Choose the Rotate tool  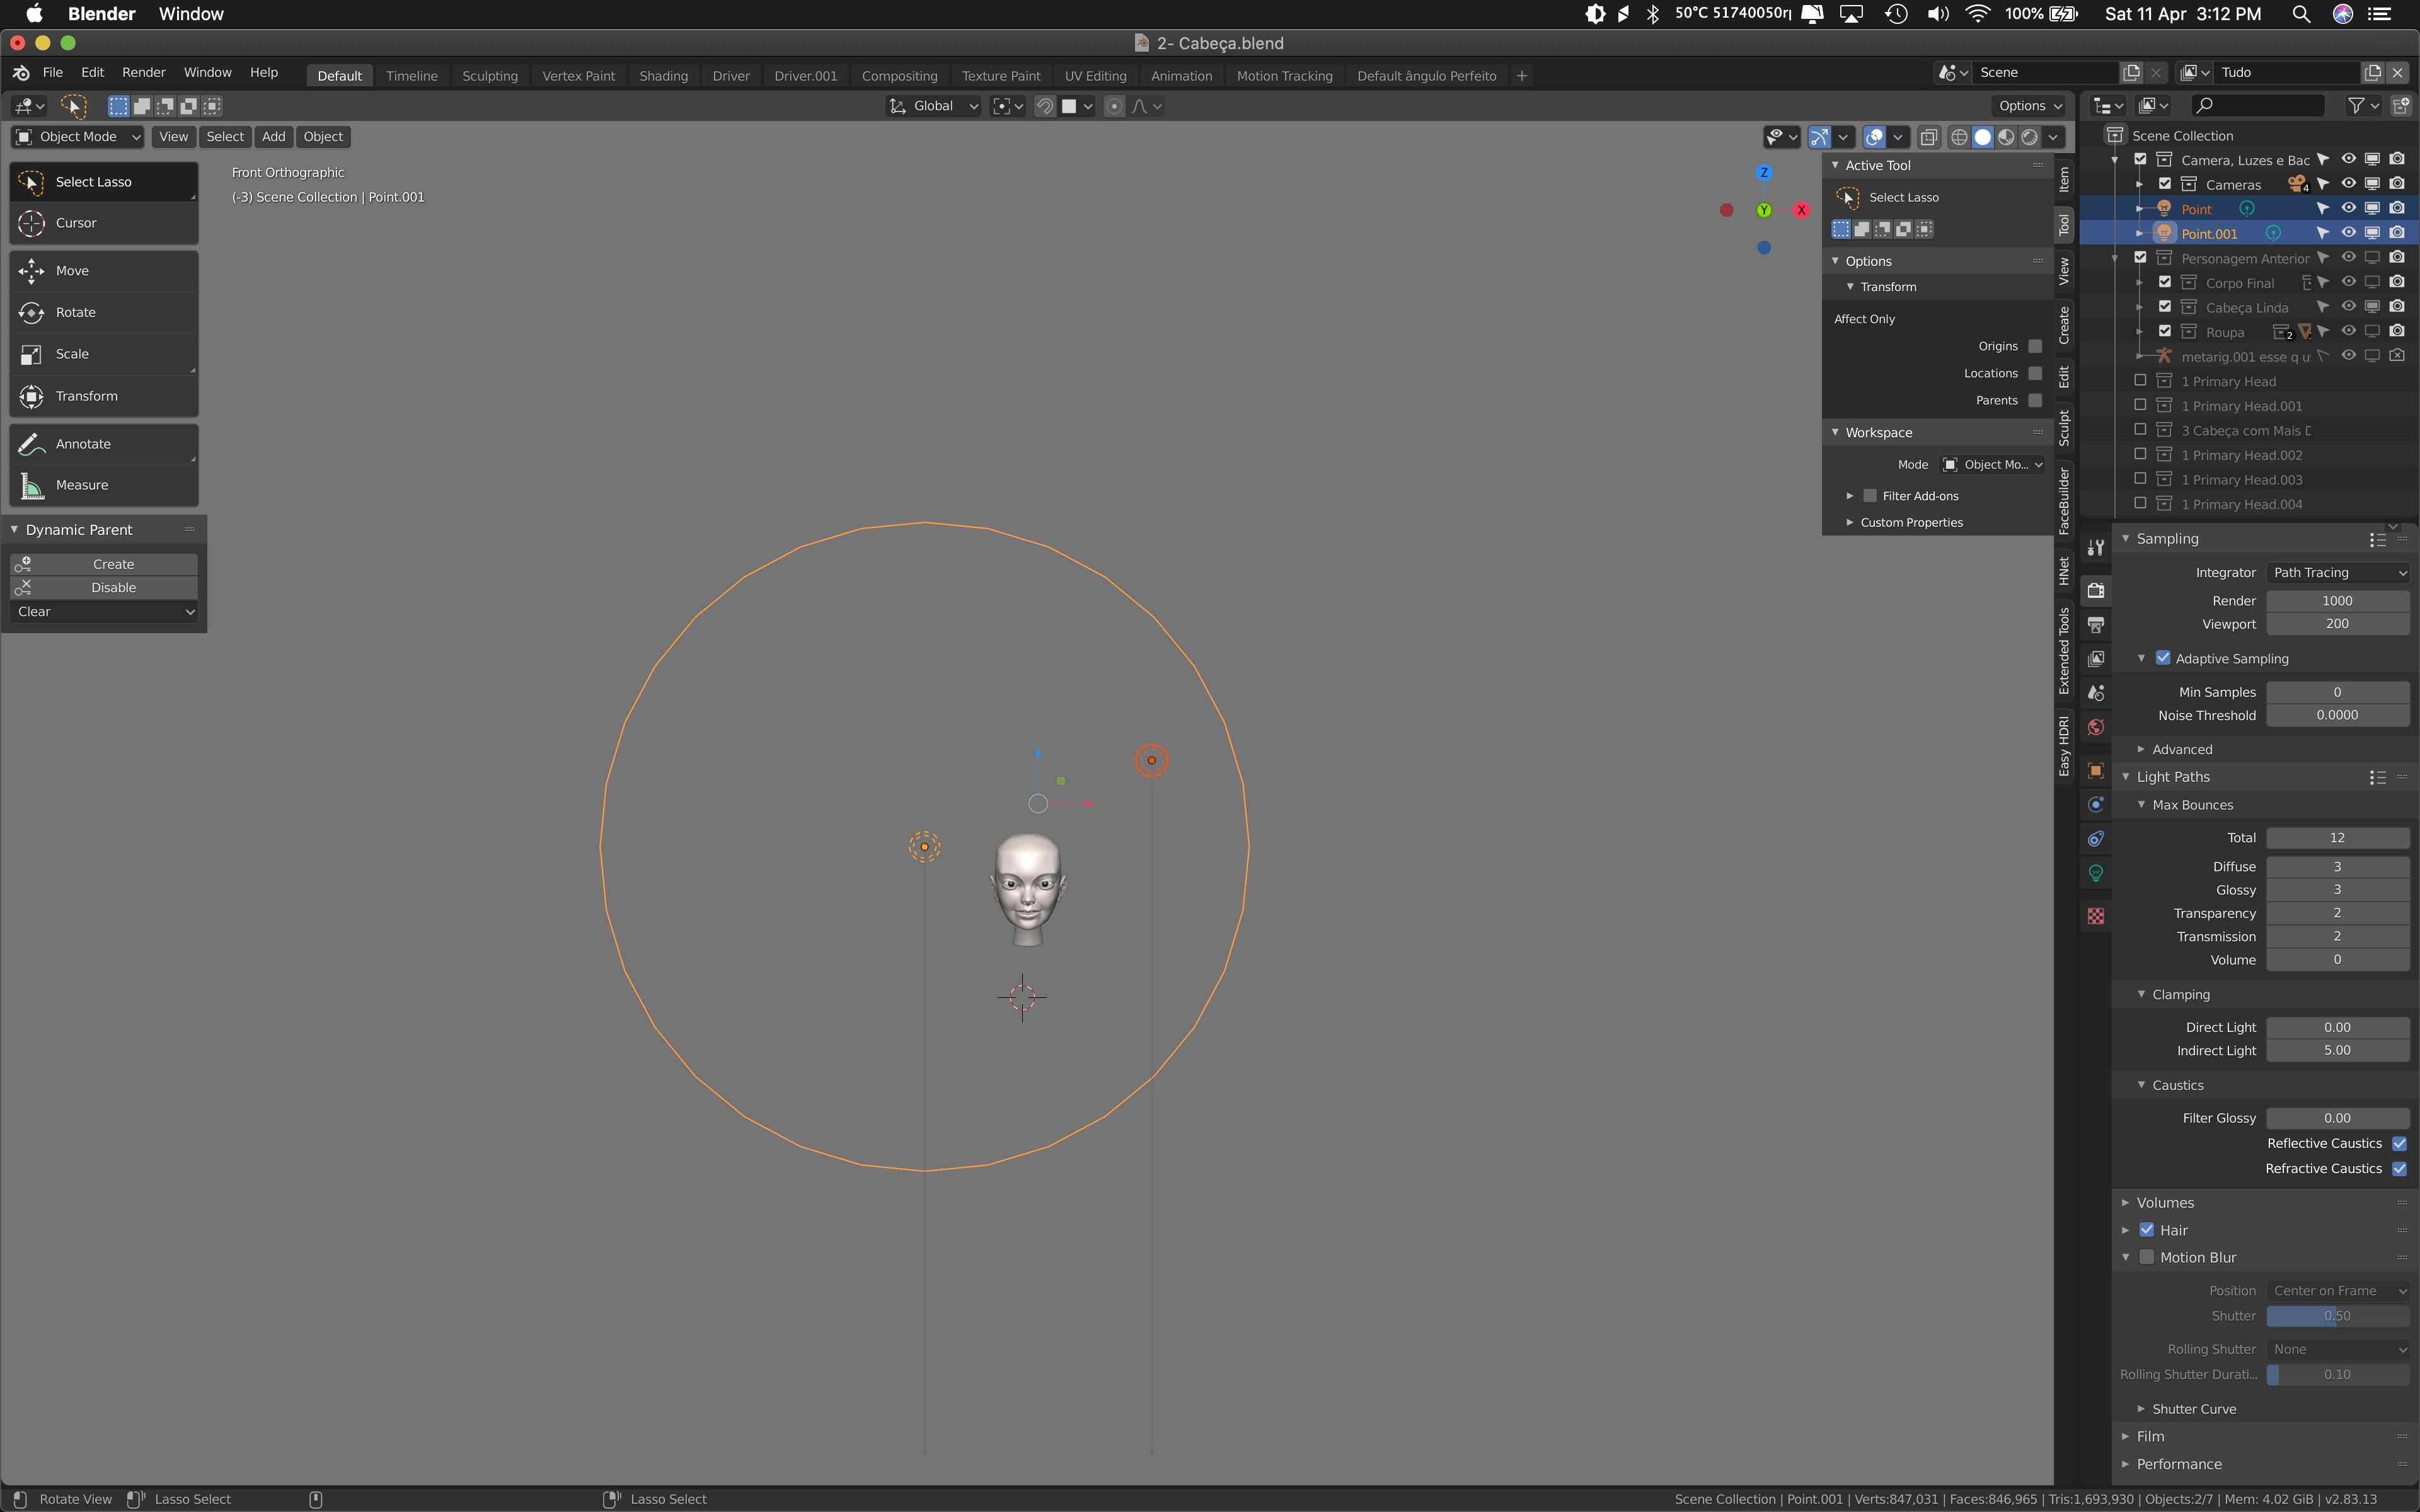[104, 312]
